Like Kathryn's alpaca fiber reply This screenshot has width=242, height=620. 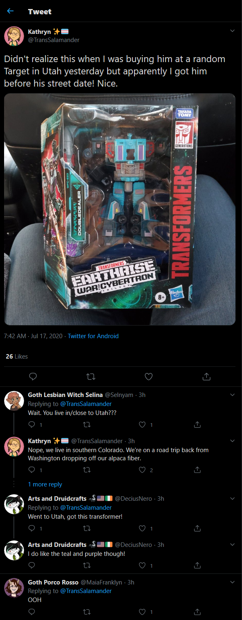(142, 470)
